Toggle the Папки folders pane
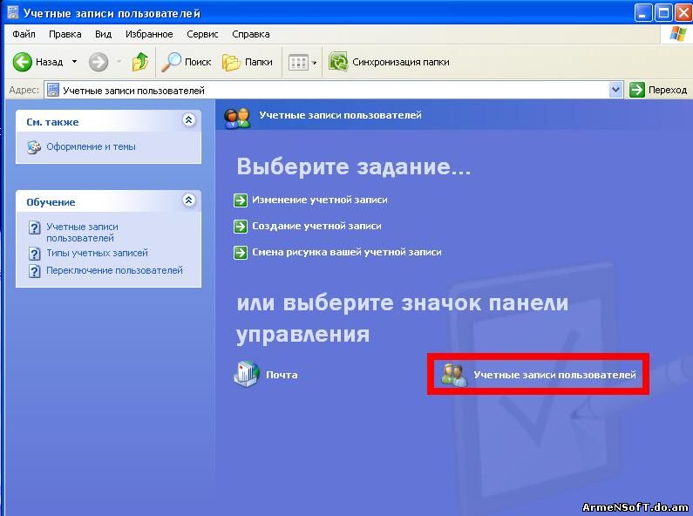Screen dimensions: 693x516 (248, 62)
